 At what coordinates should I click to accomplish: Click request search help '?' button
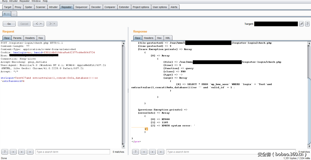click(5, 152)
